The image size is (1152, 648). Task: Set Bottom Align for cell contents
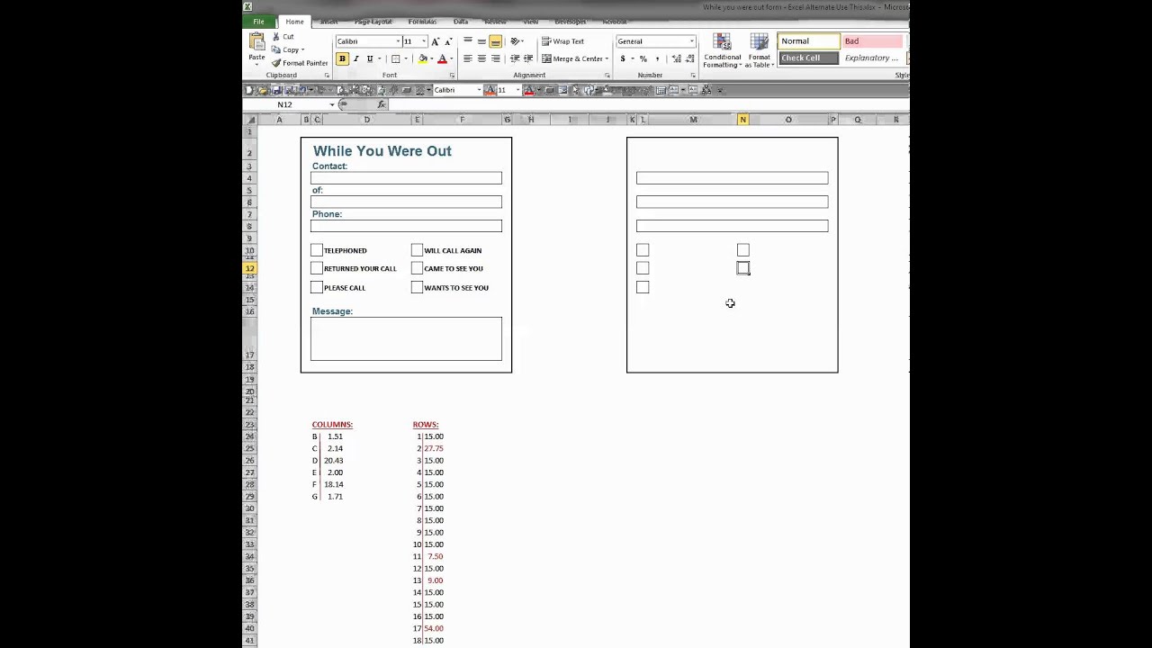(495, 41)
